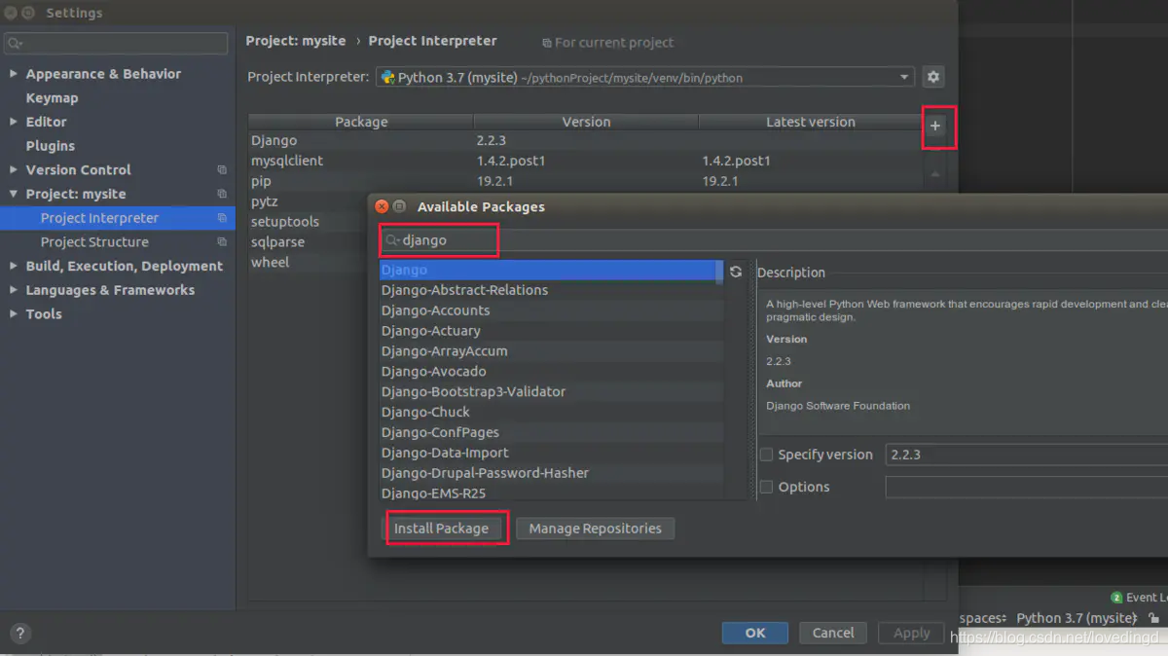
Task: Select Django-Bootstrap3-Validator package
Action: coord(548,392)
